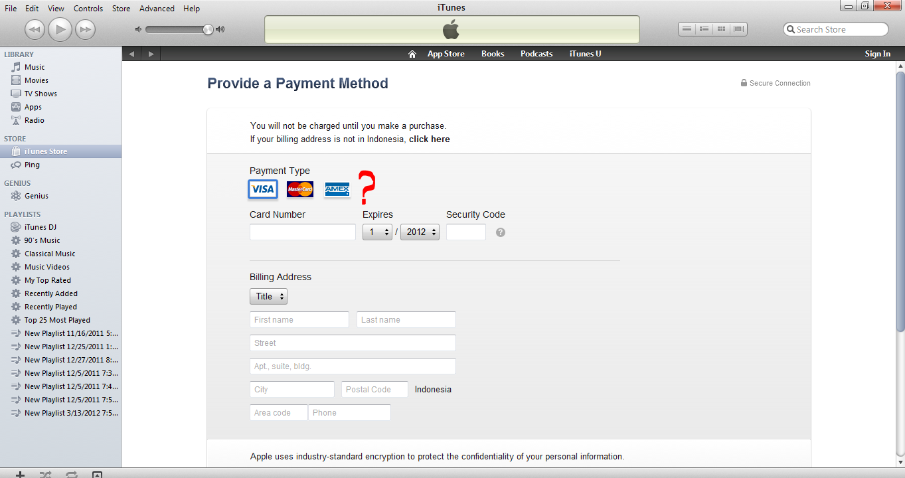This screenshot has width=905, height=478.
Task: Open the File menu
Action: tap(11, 9)
